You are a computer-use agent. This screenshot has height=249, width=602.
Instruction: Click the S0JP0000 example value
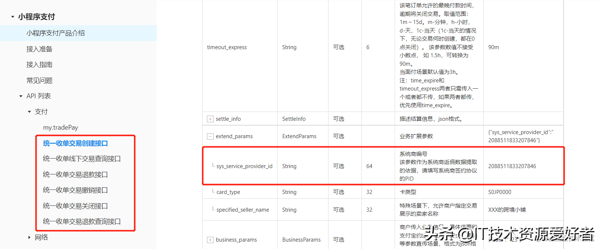[500, 192]
